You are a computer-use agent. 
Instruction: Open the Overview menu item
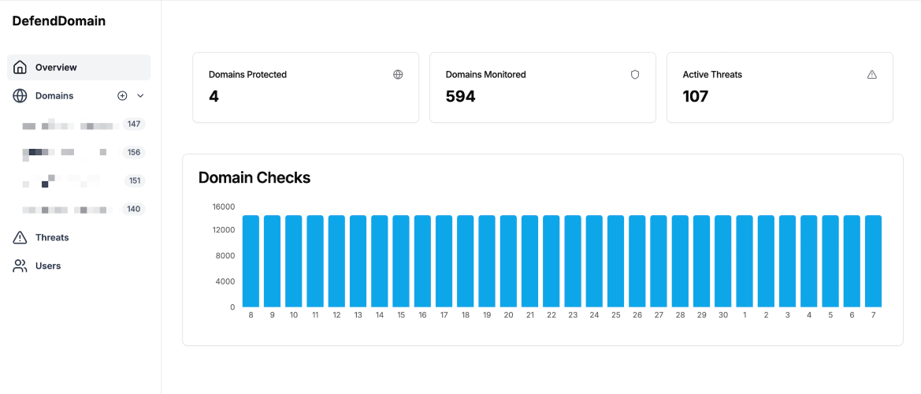[79, 68]
